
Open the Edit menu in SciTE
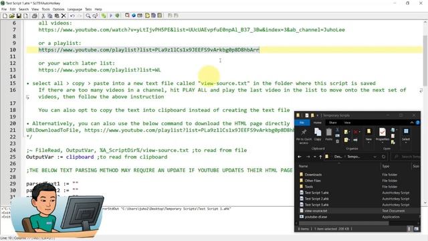(13, 9)
